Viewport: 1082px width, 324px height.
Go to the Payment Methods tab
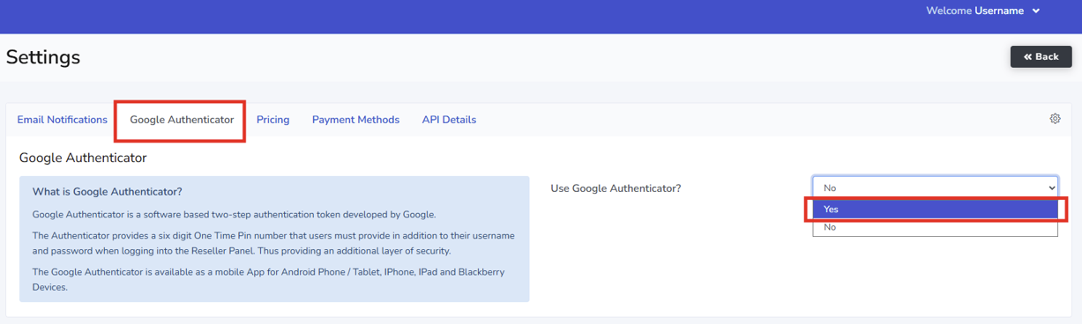click(355, 120)
